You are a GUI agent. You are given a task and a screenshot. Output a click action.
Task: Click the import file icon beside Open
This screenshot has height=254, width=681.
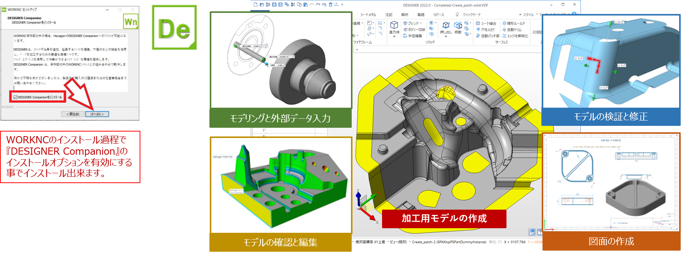point(268,5)
